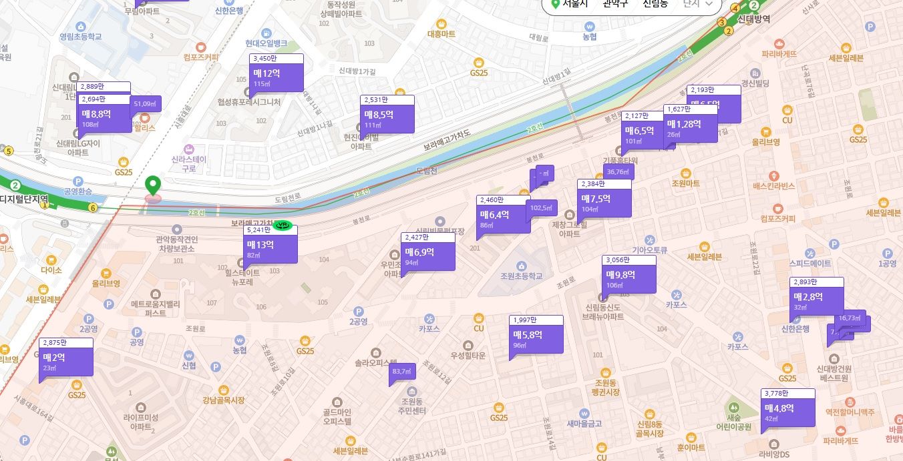Select 서울시 in the location breadcrumb
The height and width of the screenshot is (461, 903).
(574, 4)
